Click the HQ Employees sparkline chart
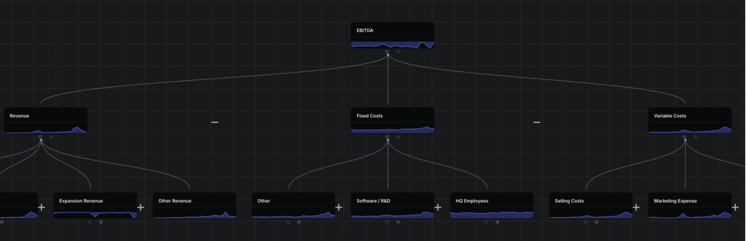 coord(492,214)
